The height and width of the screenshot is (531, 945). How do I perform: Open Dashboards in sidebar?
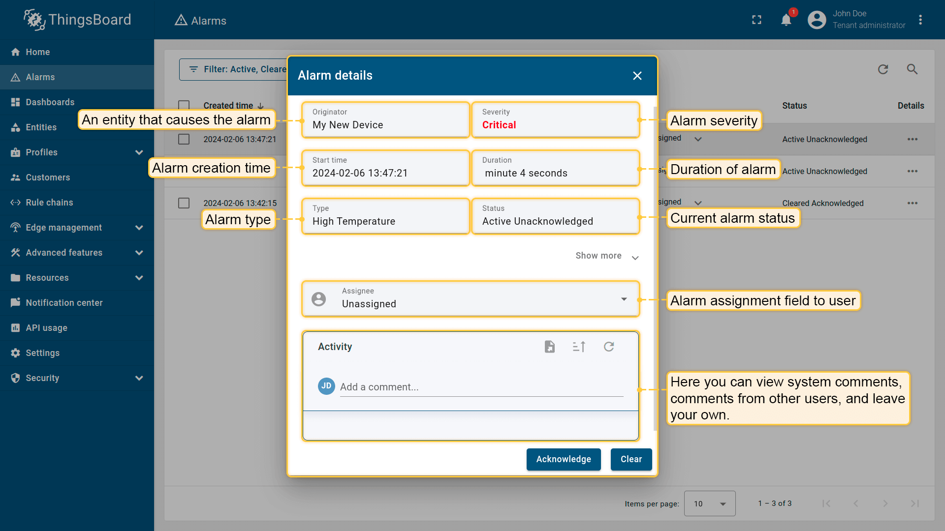click(x=50, y=102)
